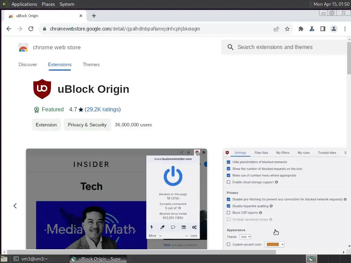Click the show desktop icon in the bottom panel
Image resolution: width=351 pixels, height=263 pixels.
click(4, 259)
